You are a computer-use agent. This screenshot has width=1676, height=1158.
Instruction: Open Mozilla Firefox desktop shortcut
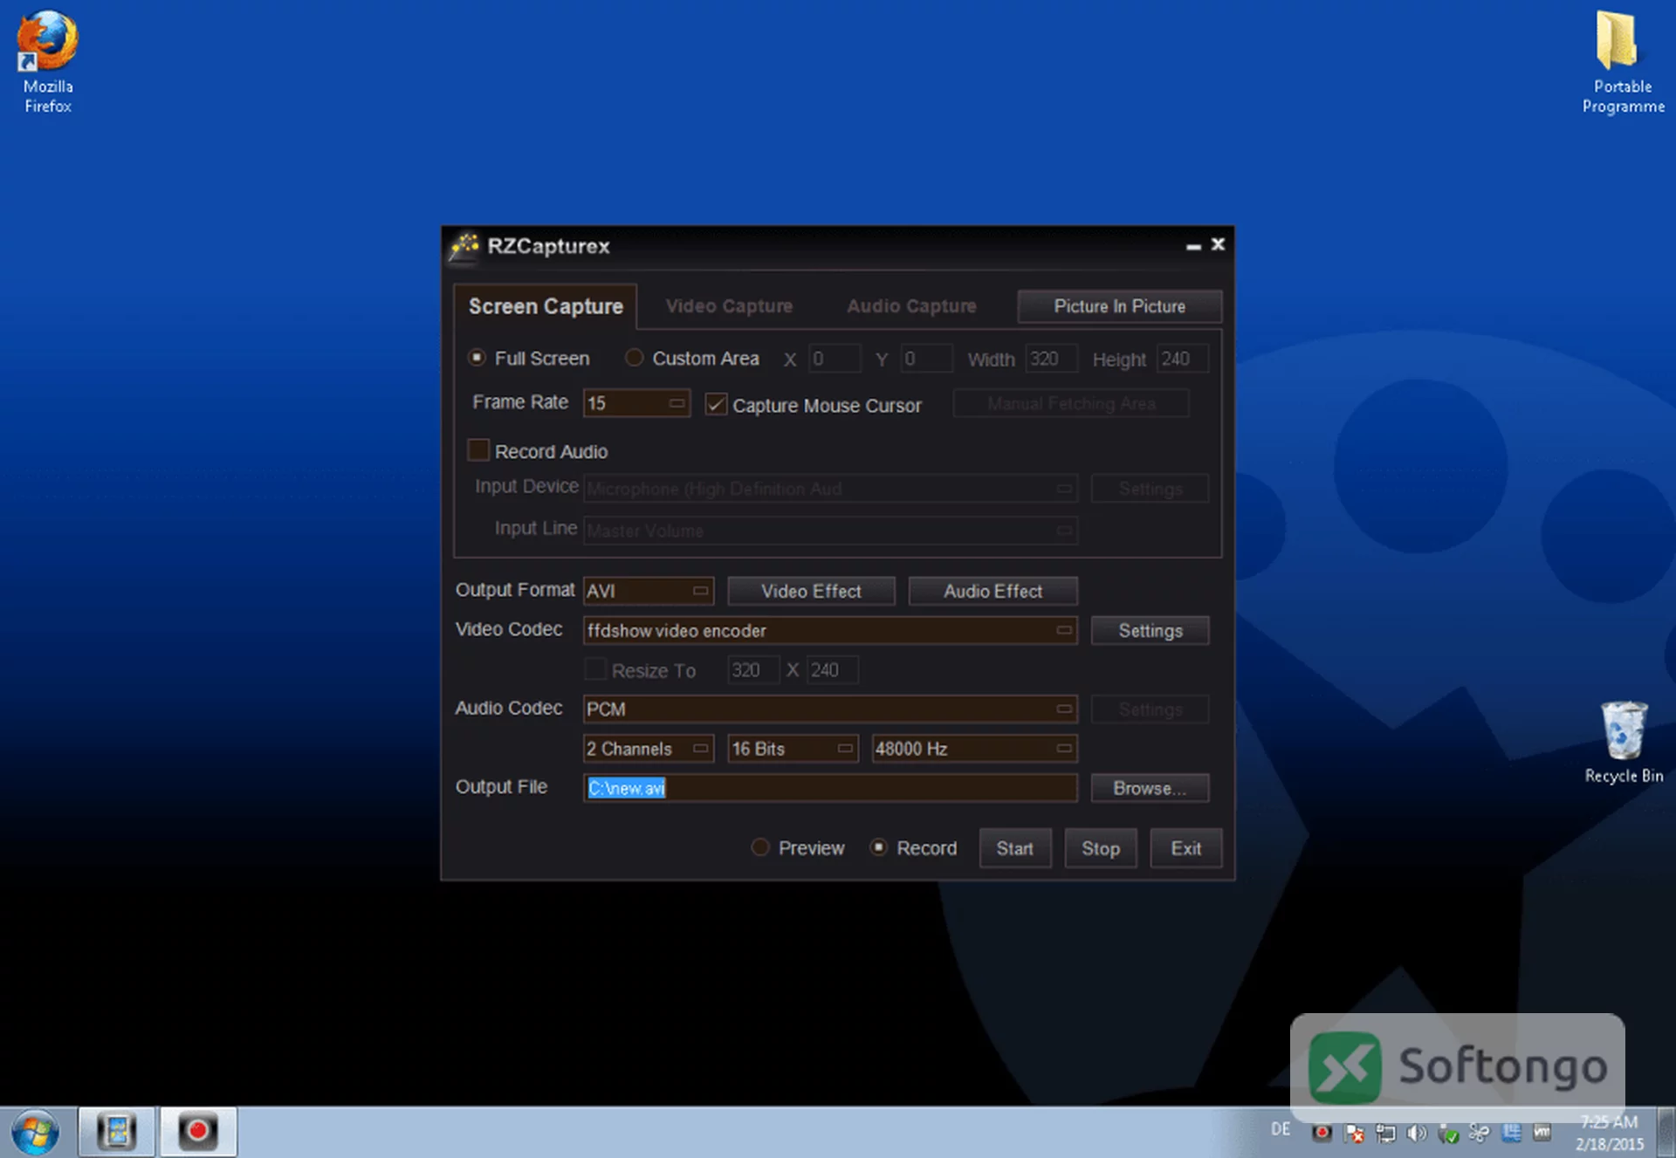click(48, 61)
